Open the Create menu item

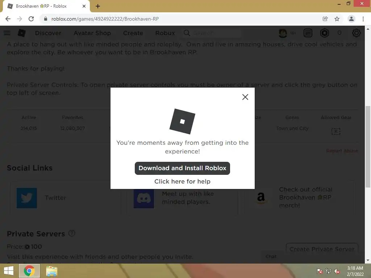(x=133, y=33)
